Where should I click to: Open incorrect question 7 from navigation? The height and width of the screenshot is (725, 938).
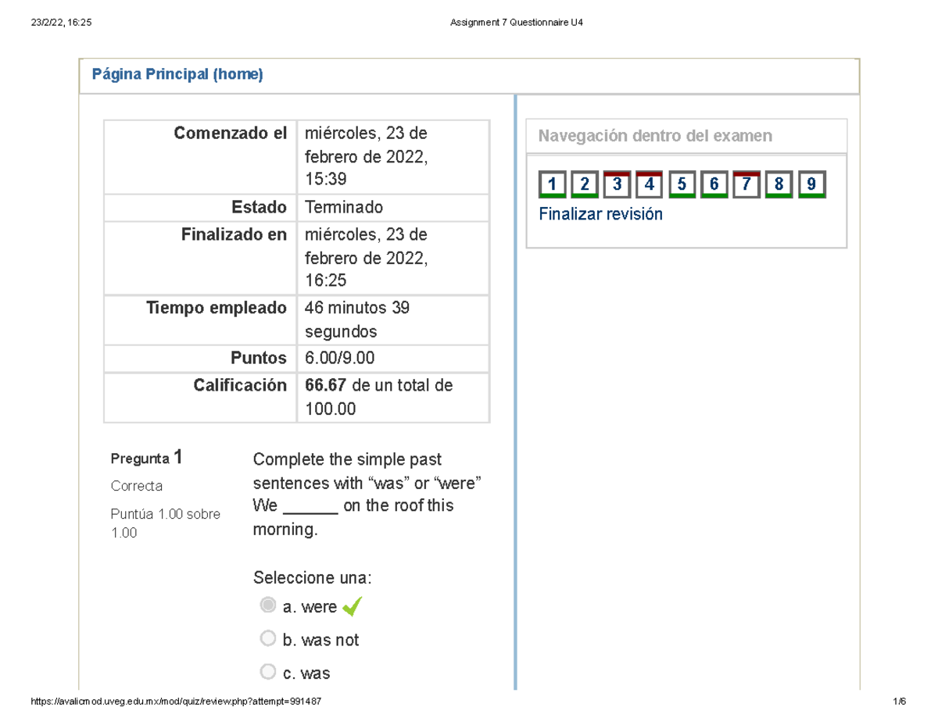pyautogui.click(x=746, y=184)
